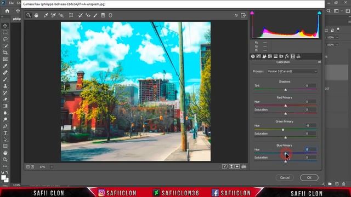Click the Shadows Tint value field
The width and height of the screenshot is (351, 197).
pos(311,85)
